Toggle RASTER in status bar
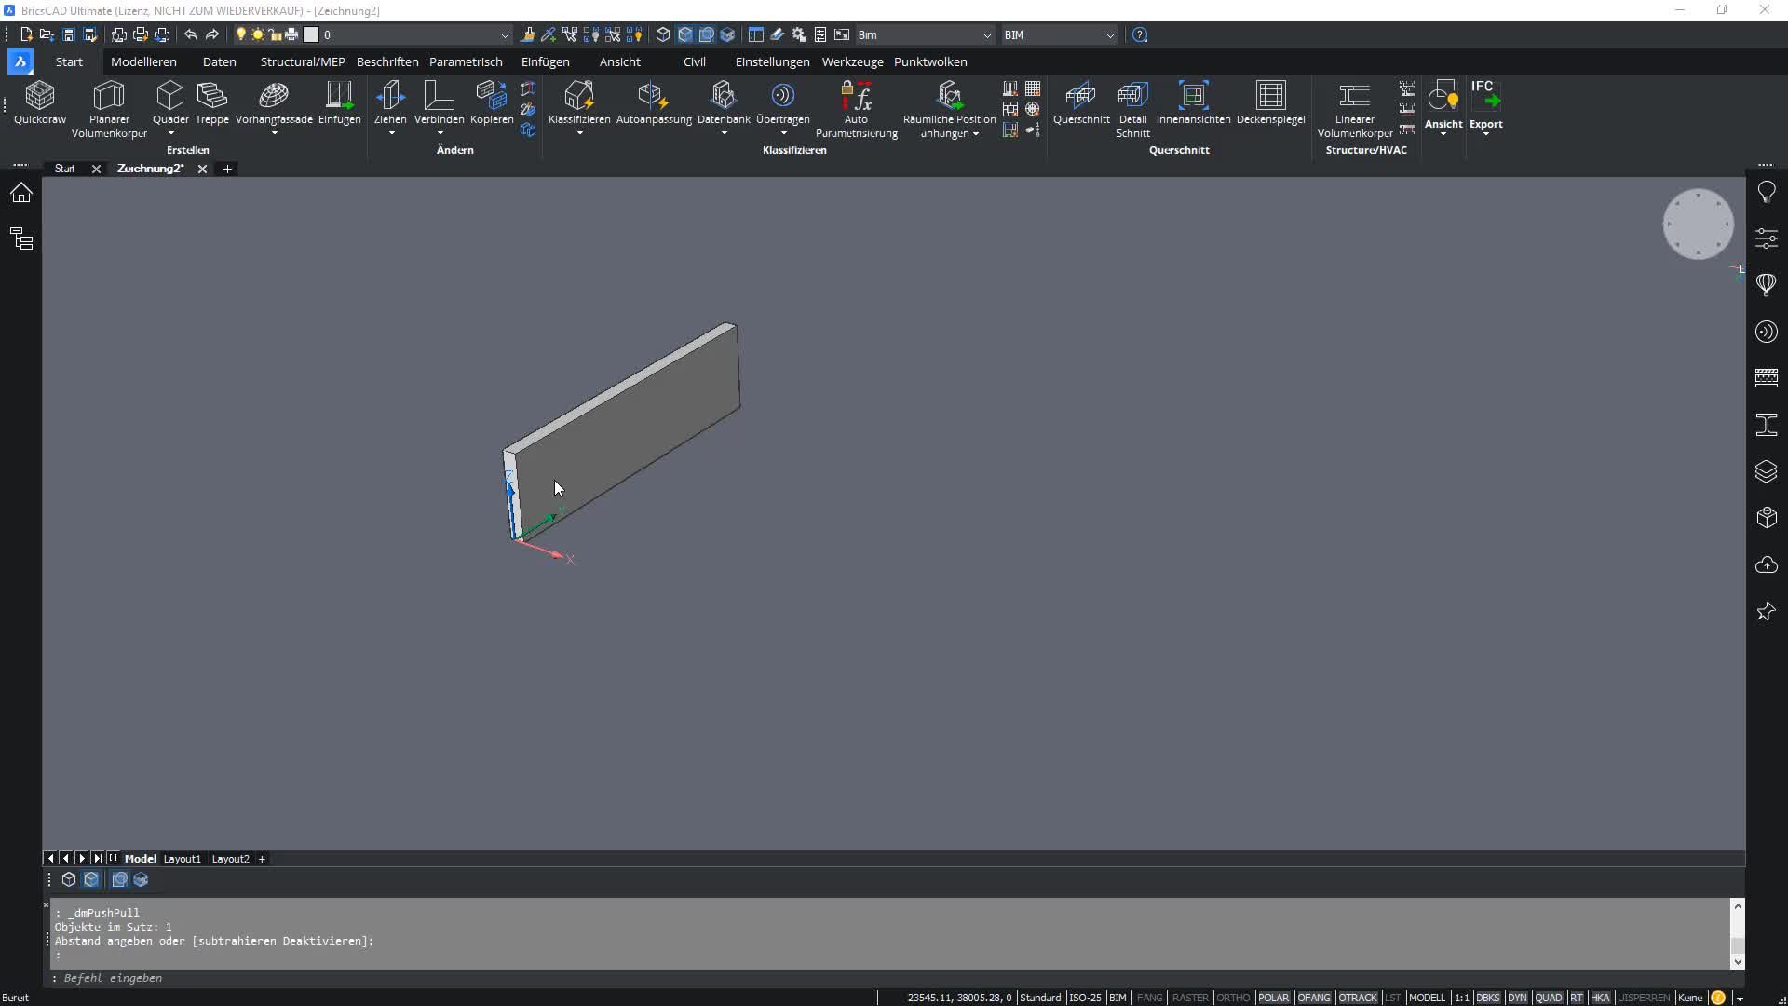The width and height of the screenshot is (1788, 1006). pos(1189,998)
